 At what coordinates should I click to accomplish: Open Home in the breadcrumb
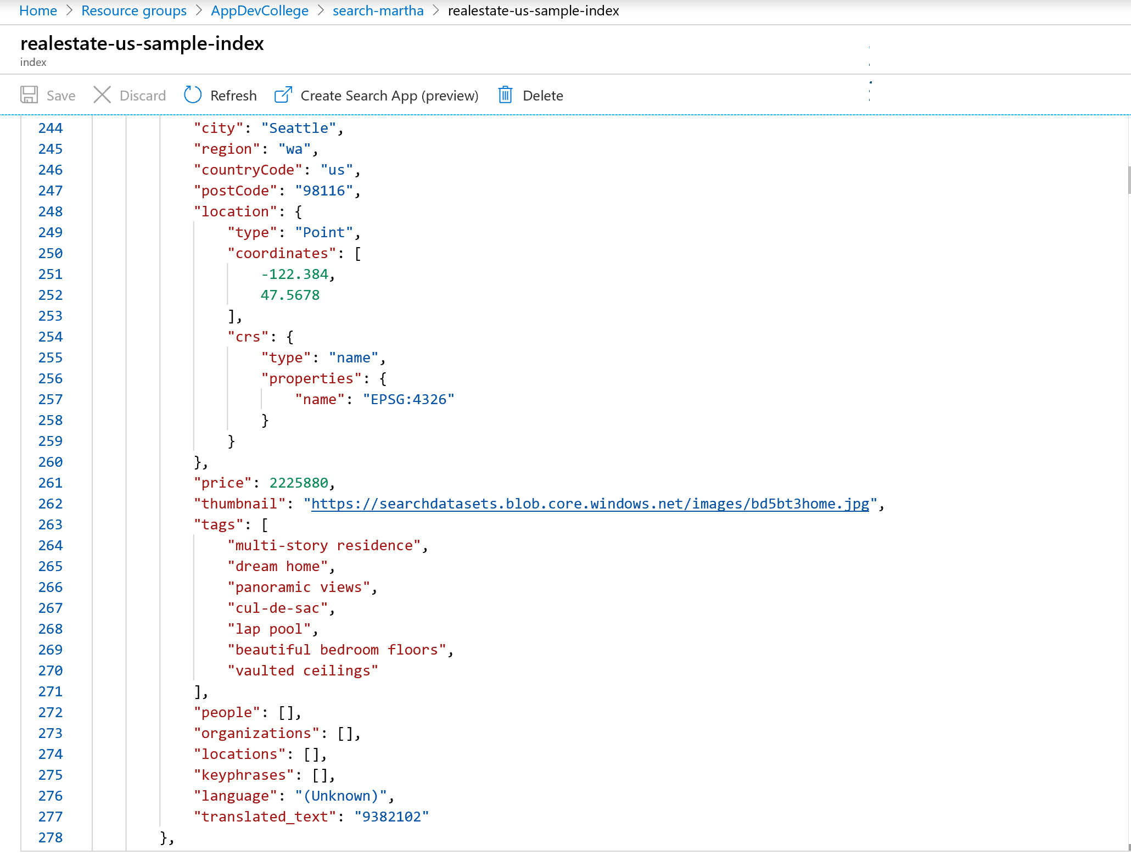[x=38, y=10]
